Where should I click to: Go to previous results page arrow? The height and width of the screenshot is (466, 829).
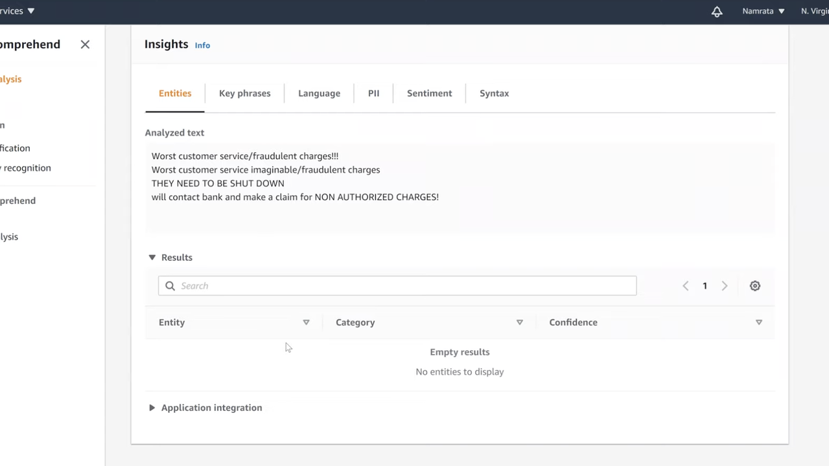coord(685,286)
